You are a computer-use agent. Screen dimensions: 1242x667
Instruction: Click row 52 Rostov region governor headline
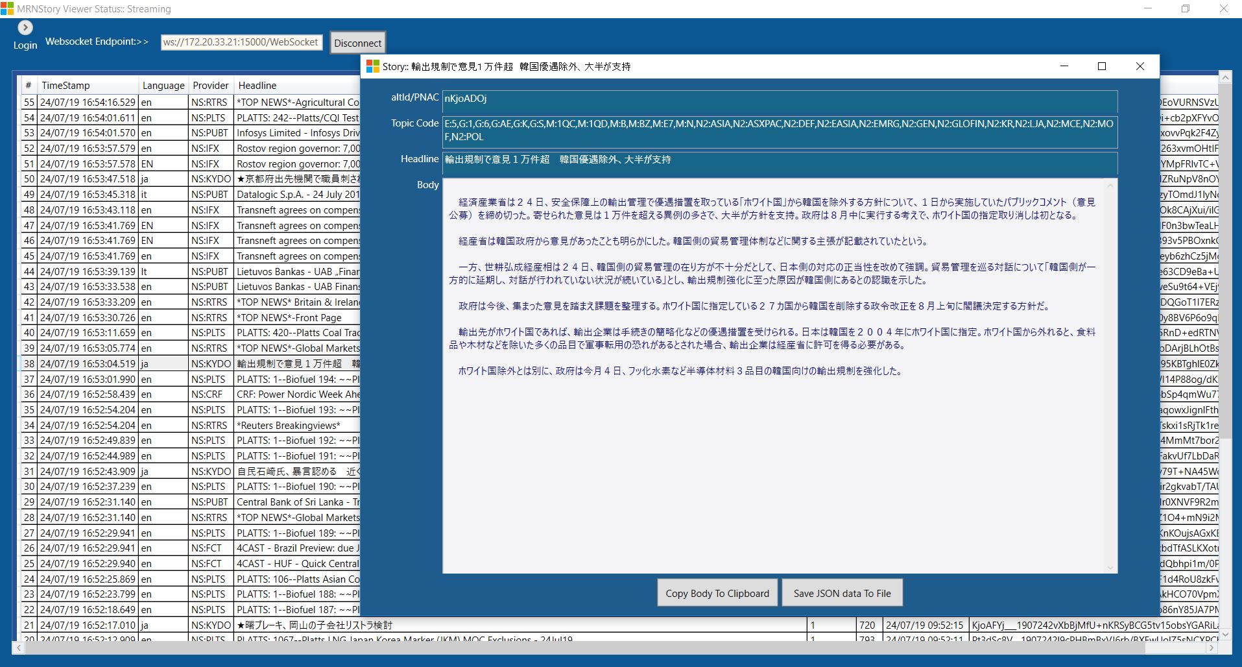pyautogui.click(x=297, y=149)
